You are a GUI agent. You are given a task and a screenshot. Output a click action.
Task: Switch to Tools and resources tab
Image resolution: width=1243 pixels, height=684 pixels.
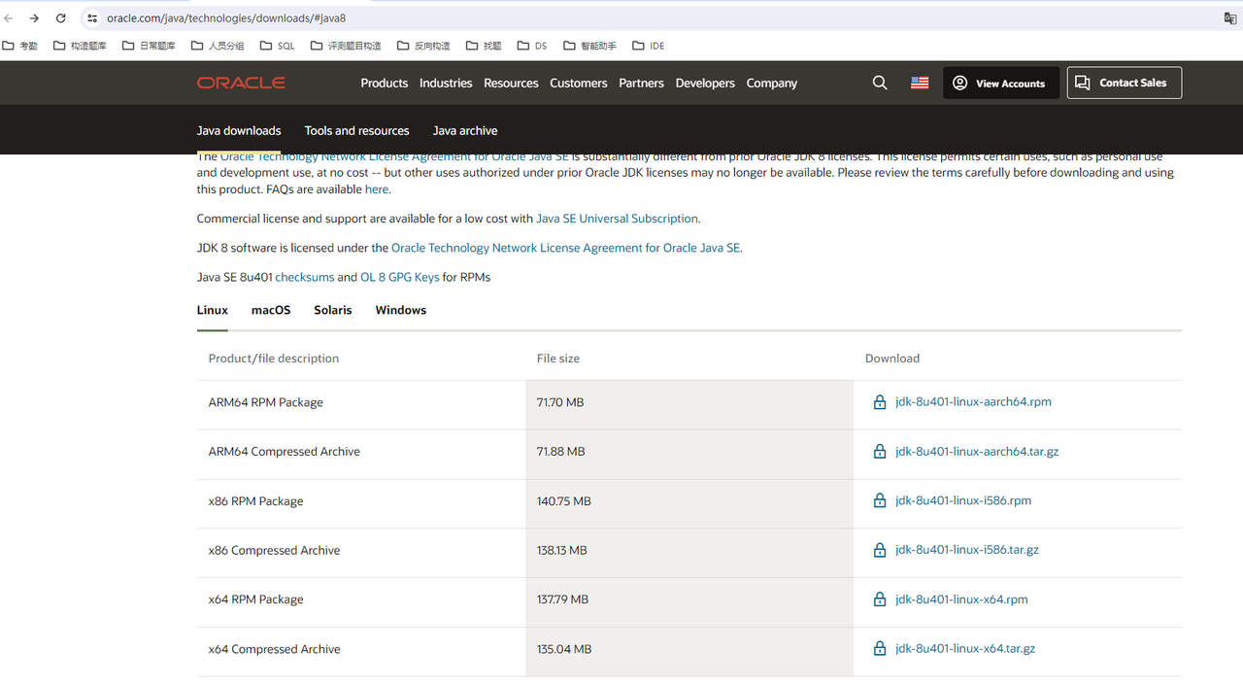[356, 131]
